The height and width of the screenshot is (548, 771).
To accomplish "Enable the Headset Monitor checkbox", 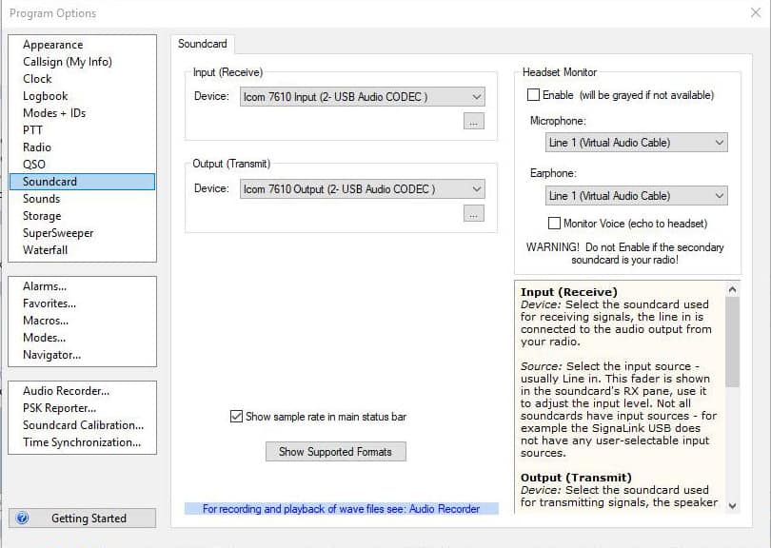I will [533, 95].
